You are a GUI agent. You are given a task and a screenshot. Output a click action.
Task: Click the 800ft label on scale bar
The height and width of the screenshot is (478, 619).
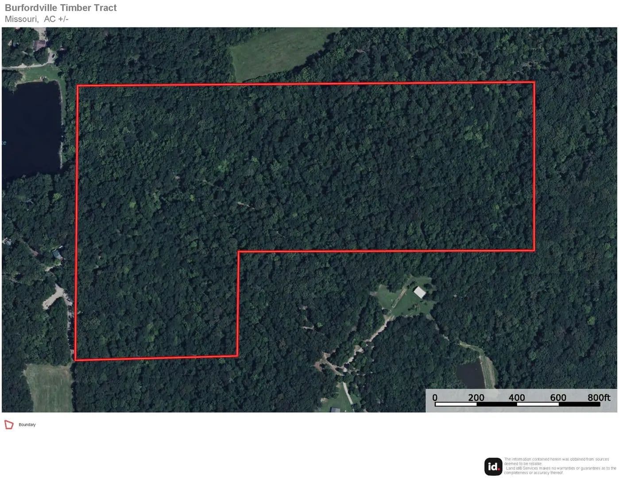(x=599, y=397)
